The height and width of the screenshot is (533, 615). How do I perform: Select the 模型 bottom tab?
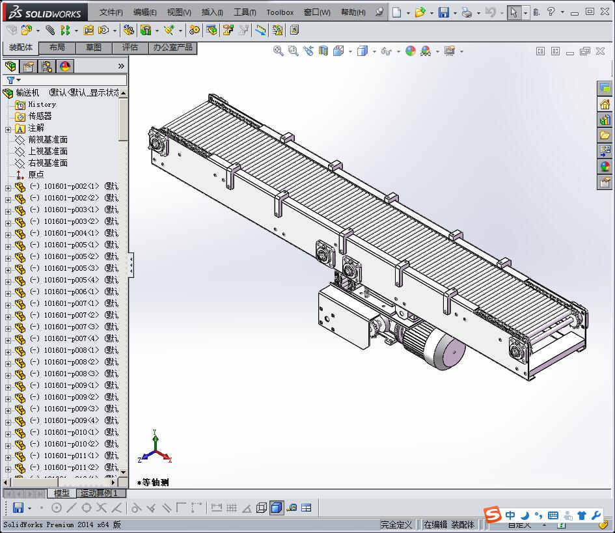[x=62, y=493]
